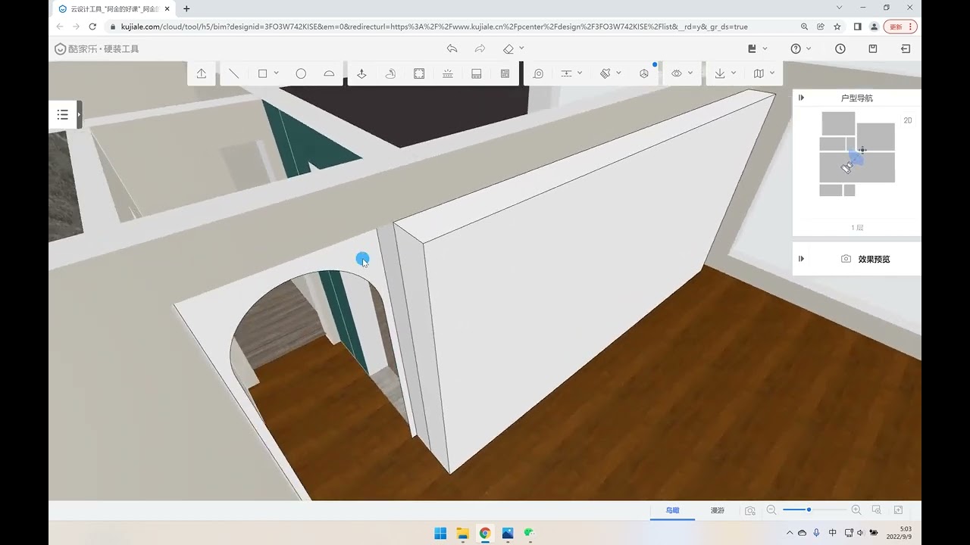Open a new browser tab
The width and height of the screenshot is (970, 545).
(186, 8)
